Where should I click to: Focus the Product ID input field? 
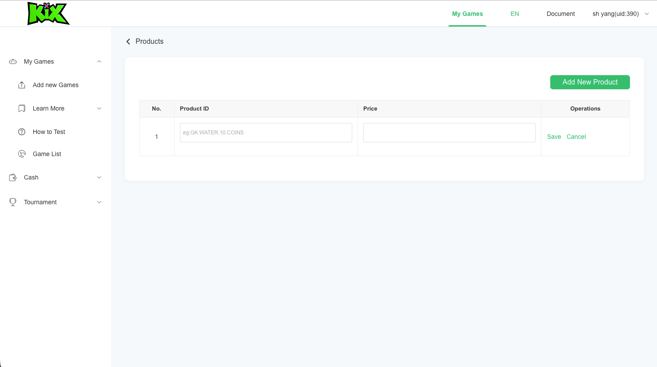coord(266,133)
